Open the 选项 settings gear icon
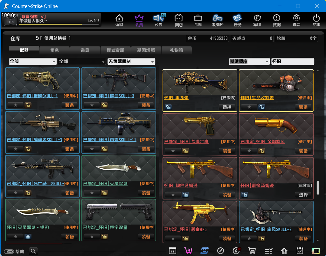Viewport: 326px width, 256px height. (296, 20)
